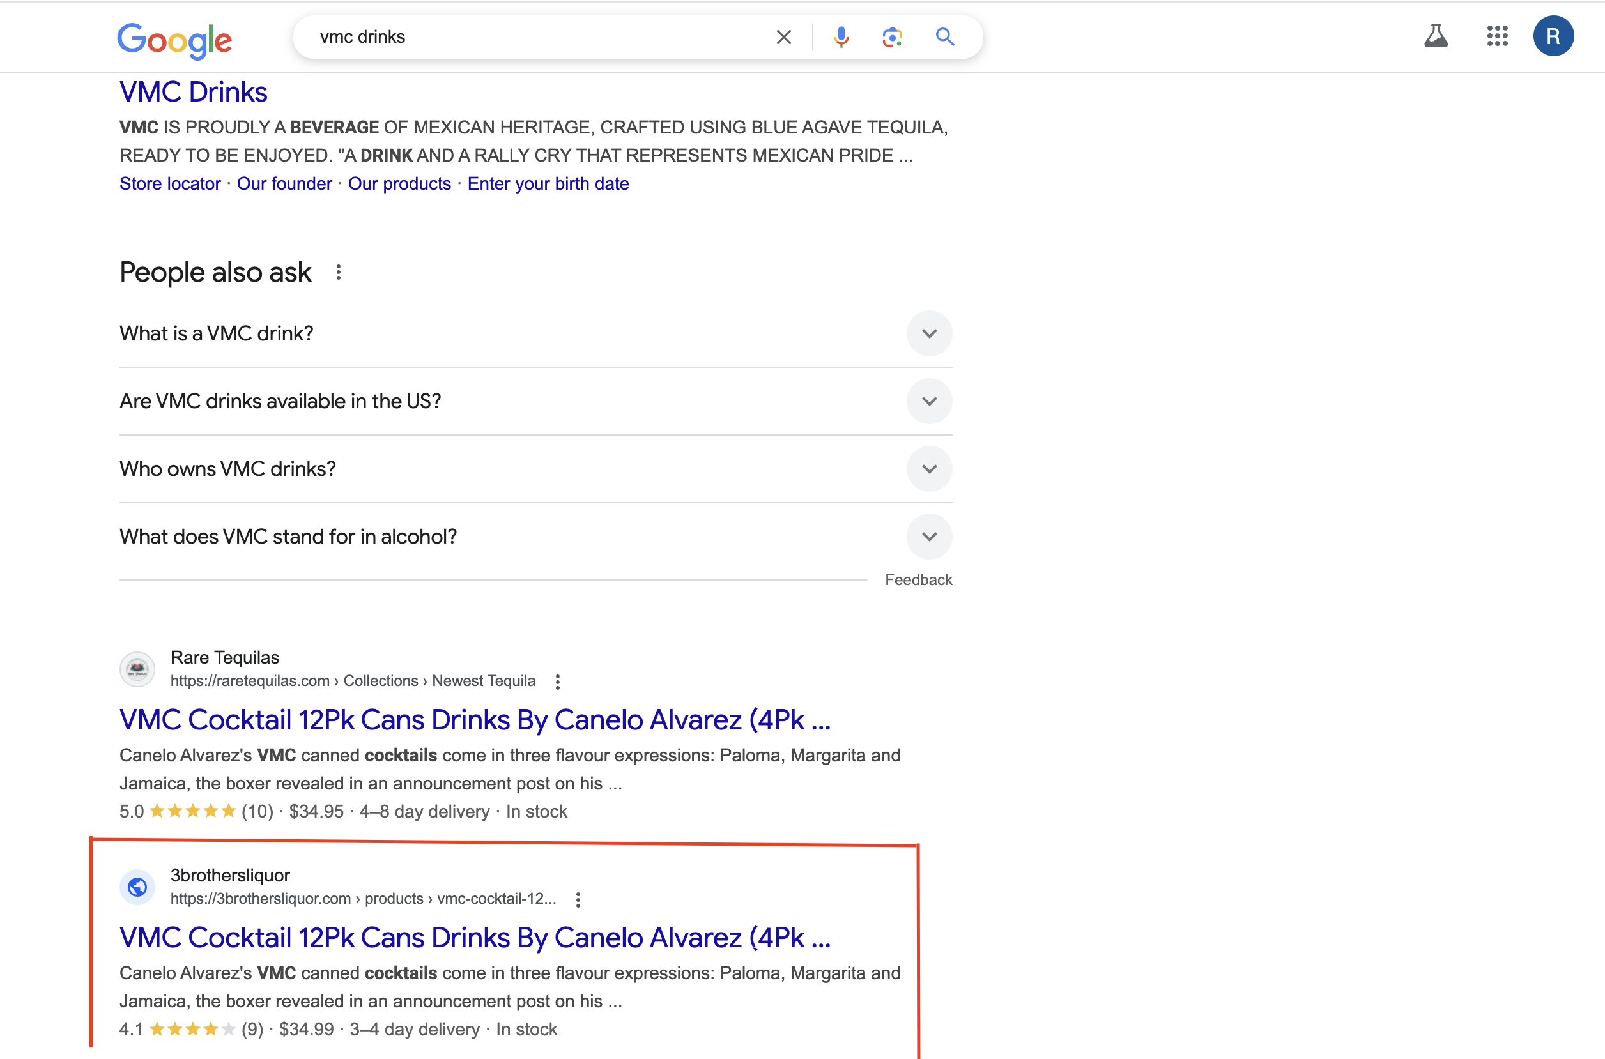Click Feedback below People also ask

coord(918,579)
